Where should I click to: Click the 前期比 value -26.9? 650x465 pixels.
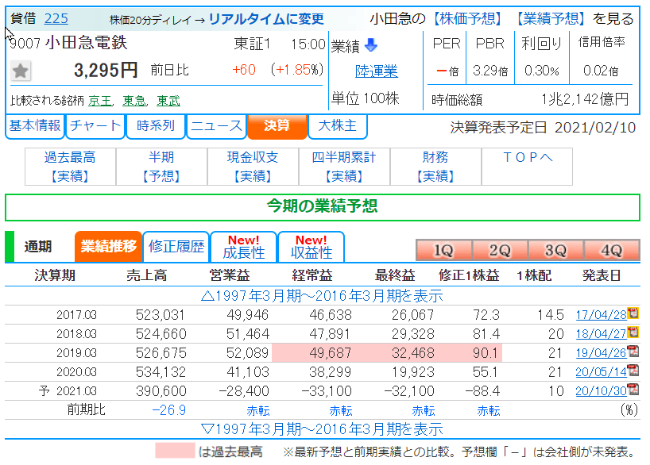[x=168, y=410]
